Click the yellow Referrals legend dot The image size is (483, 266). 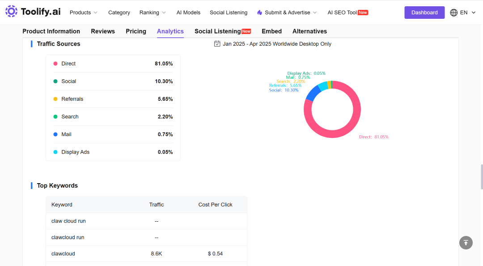55,99
